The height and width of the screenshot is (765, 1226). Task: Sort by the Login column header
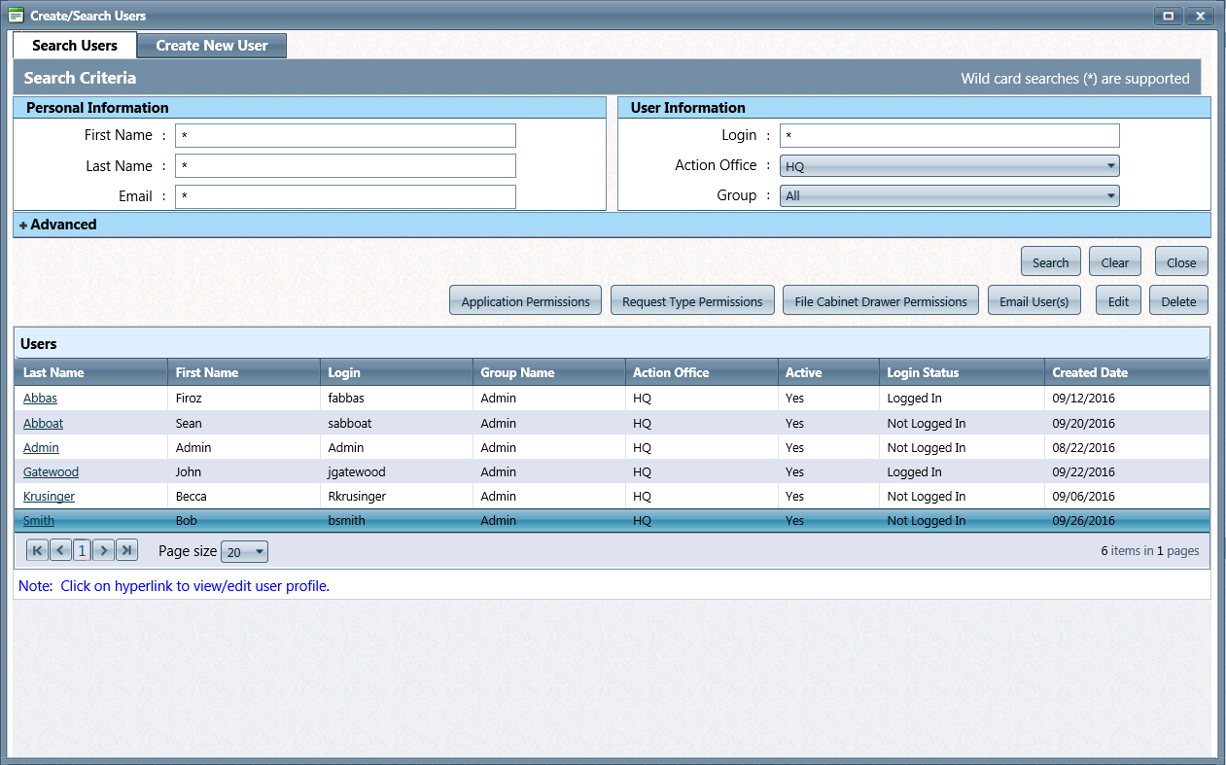pos(397,372)
